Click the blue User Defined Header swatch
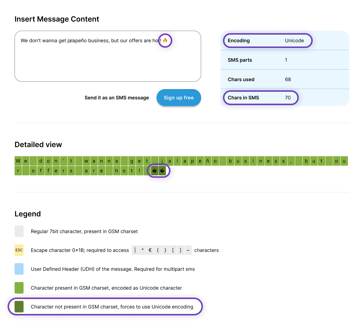This screenshot has width=364, height=327. (19, 269)
